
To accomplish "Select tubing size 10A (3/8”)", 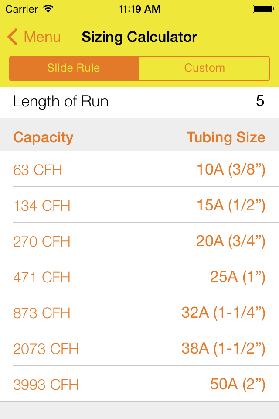I will click(231, 169).
